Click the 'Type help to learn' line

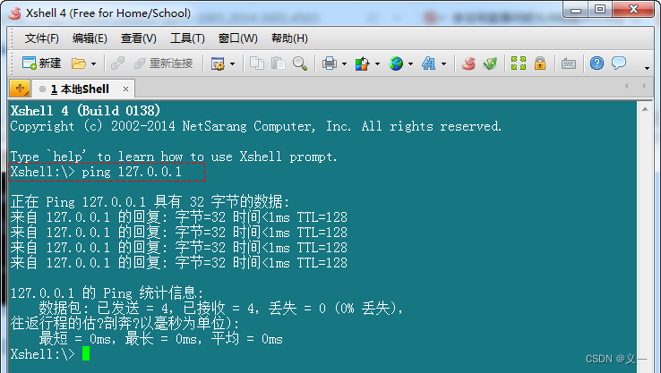point(174,157)
